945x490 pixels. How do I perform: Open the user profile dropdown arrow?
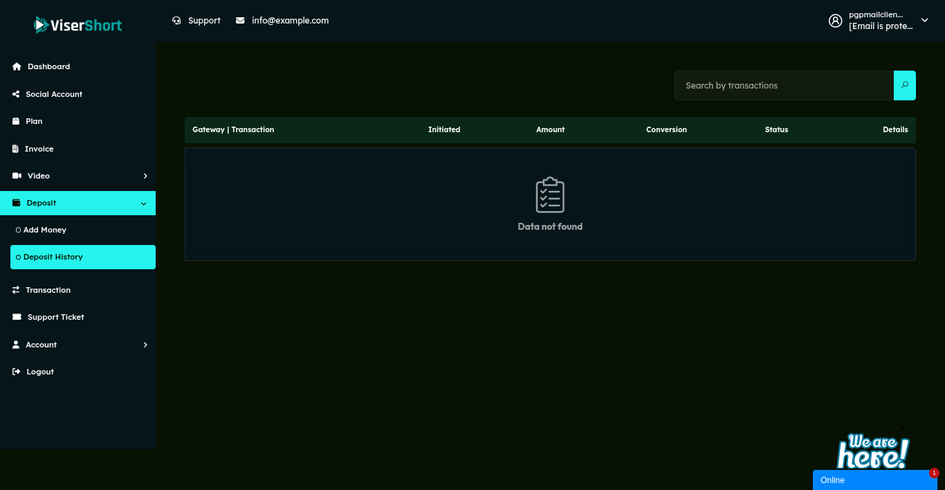[x=924, y=21]
